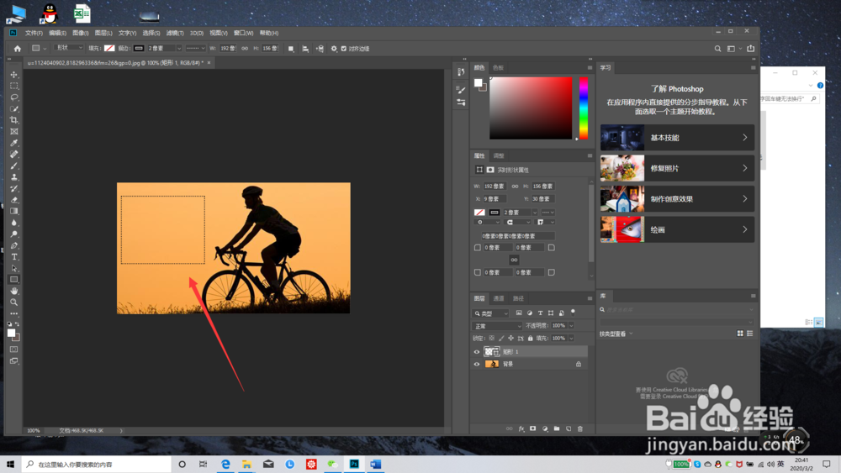Open the 制作创意效果 tutorial
The width and height of the screenshot is (841, 473).
tap(677, 199)
